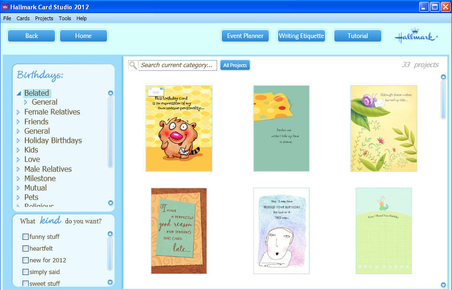Tick the new for 2012 checkbox
Screen dimensions: 452x290
click(26, 260)
